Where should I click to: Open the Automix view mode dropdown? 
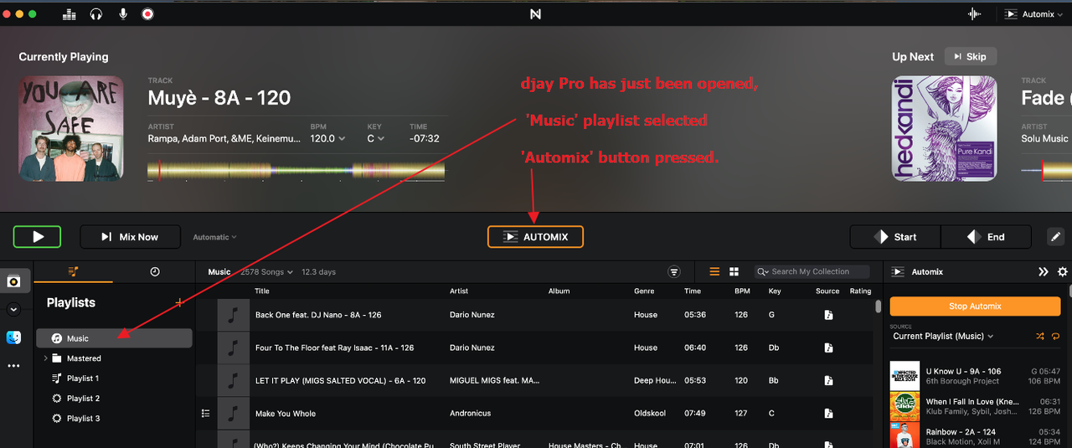(x=1034, y=14)
